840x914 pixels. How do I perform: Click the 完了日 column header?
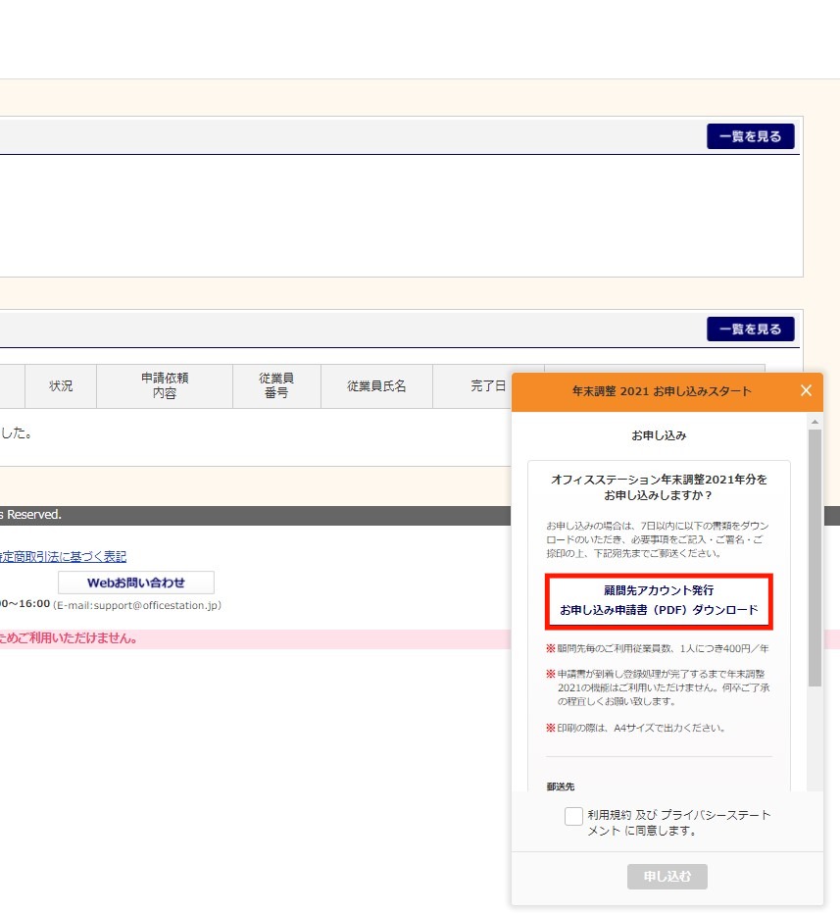pos(488,386)
